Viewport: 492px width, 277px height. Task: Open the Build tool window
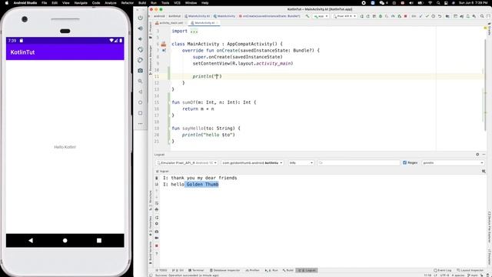click(x=288, y=270)
